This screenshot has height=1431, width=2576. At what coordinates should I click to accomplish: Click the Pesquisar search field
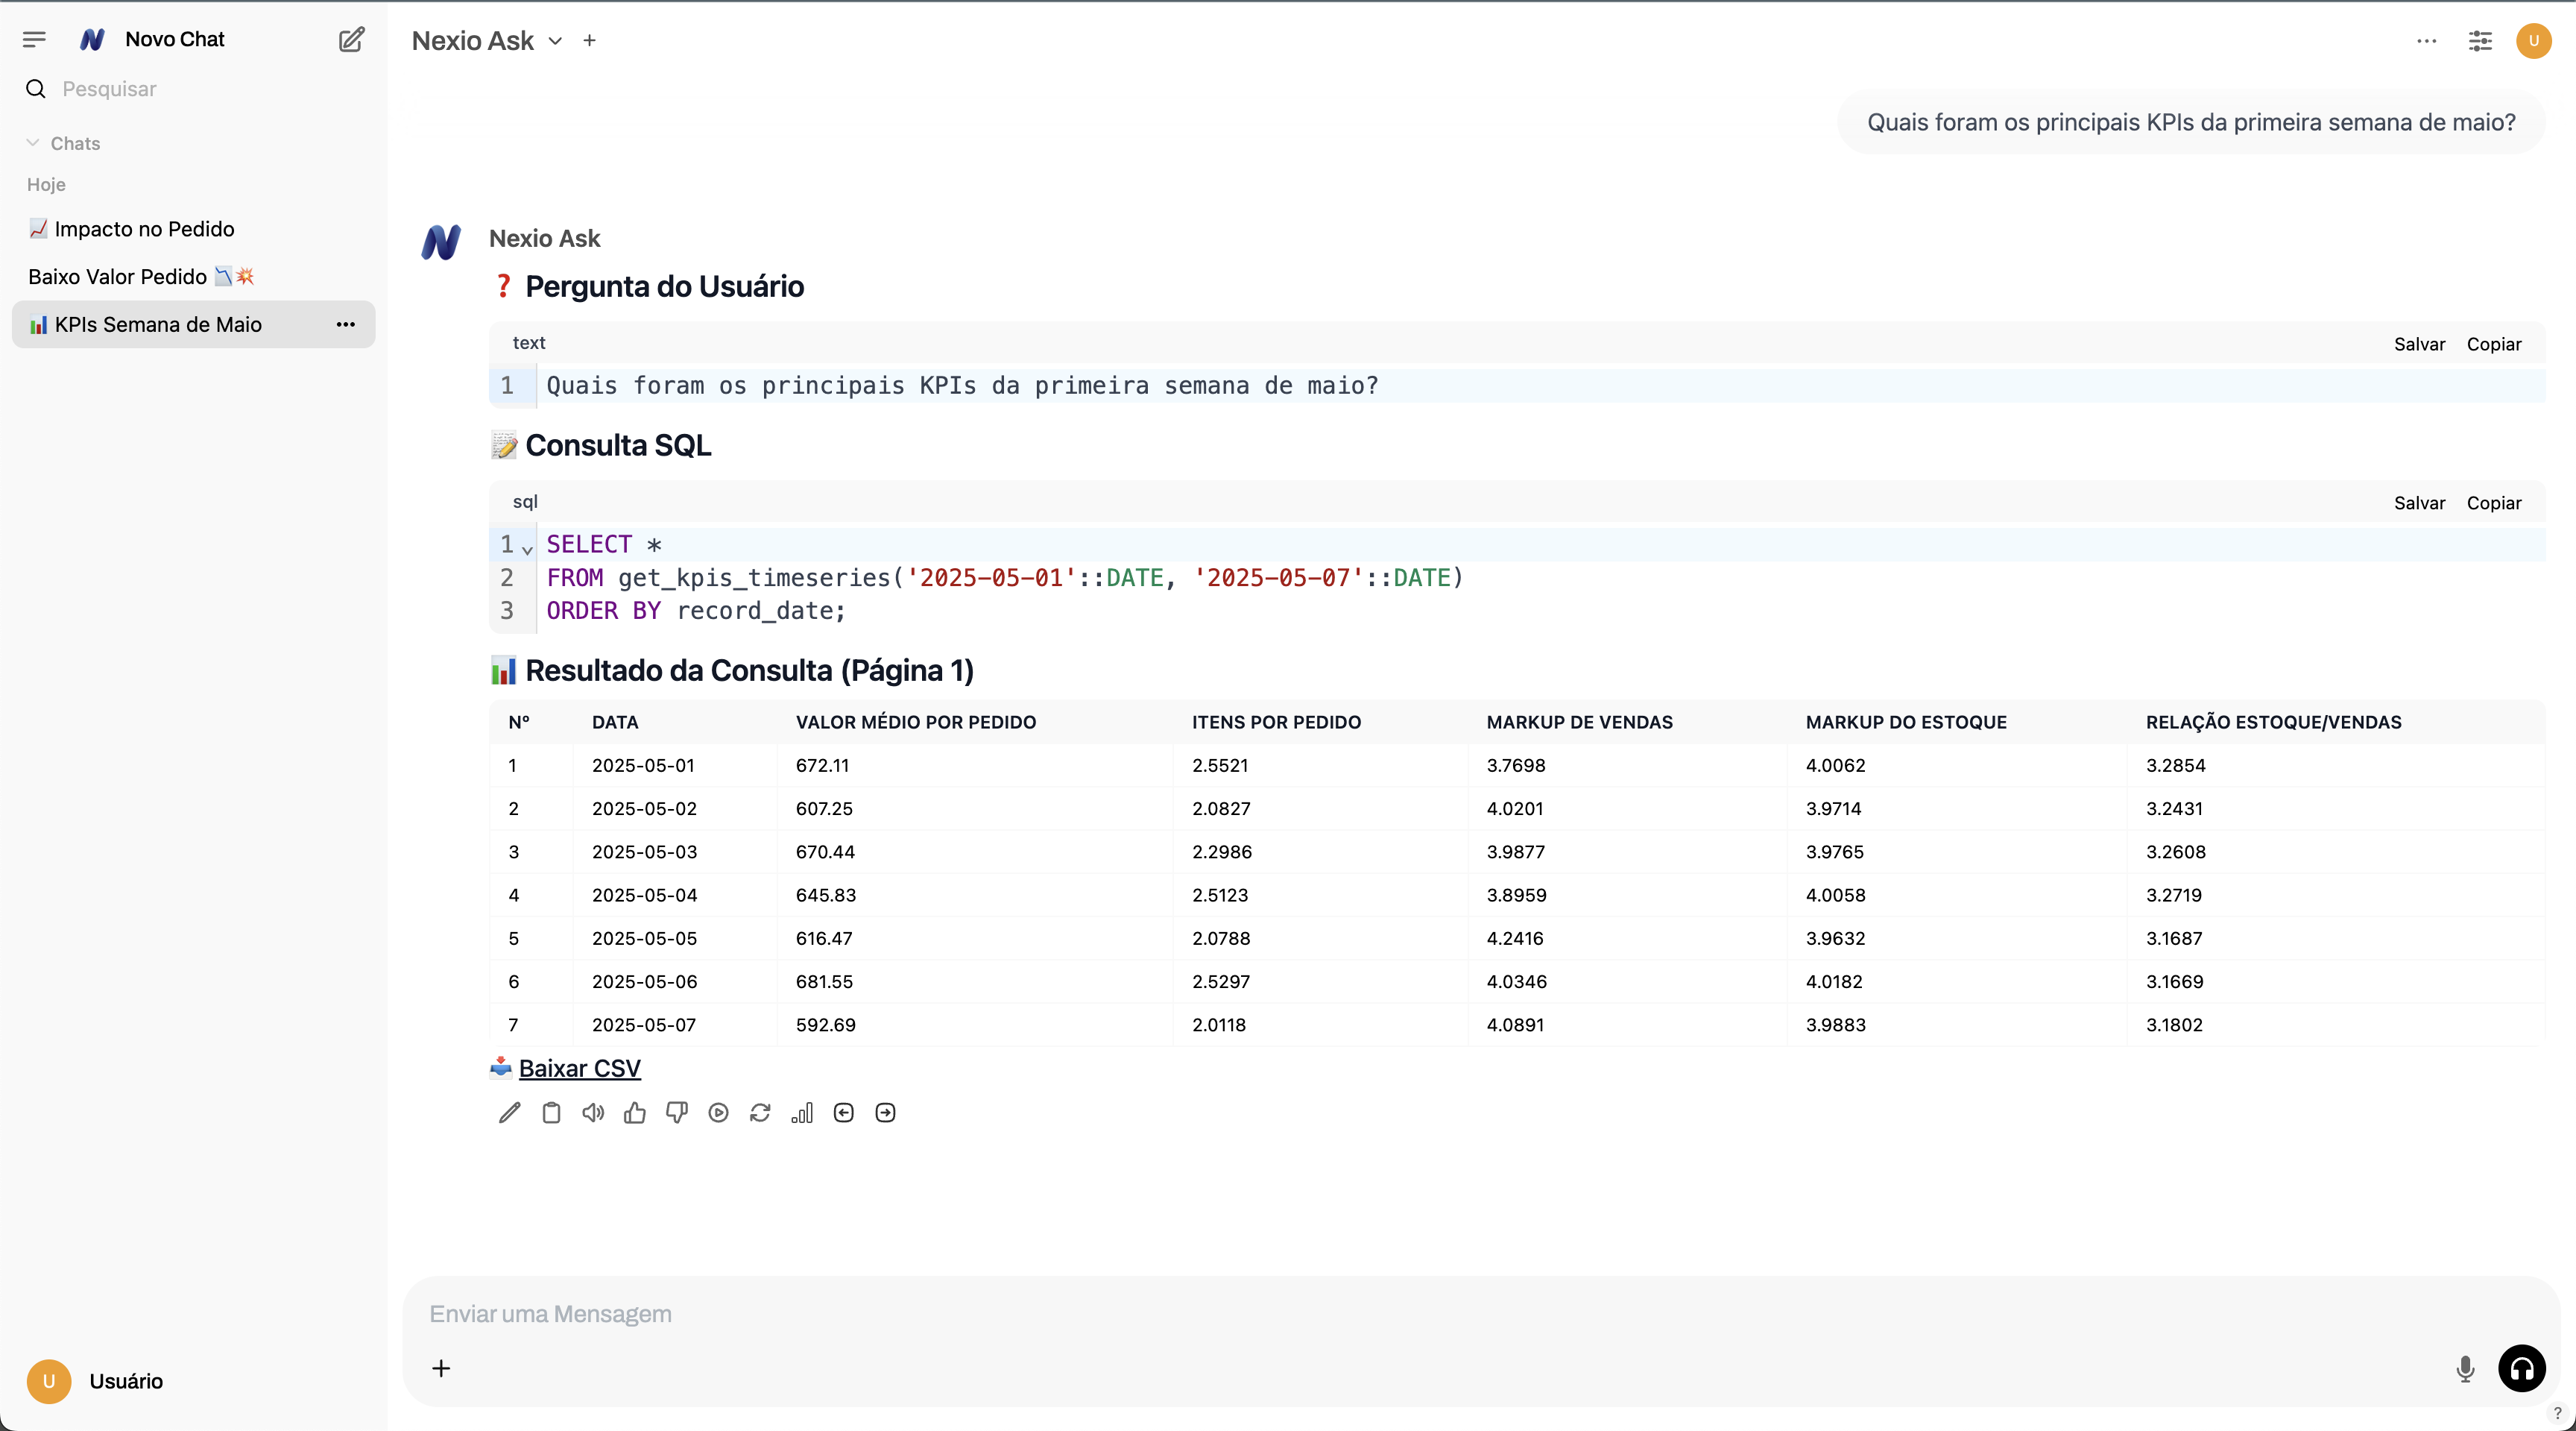tap(110, 88)
